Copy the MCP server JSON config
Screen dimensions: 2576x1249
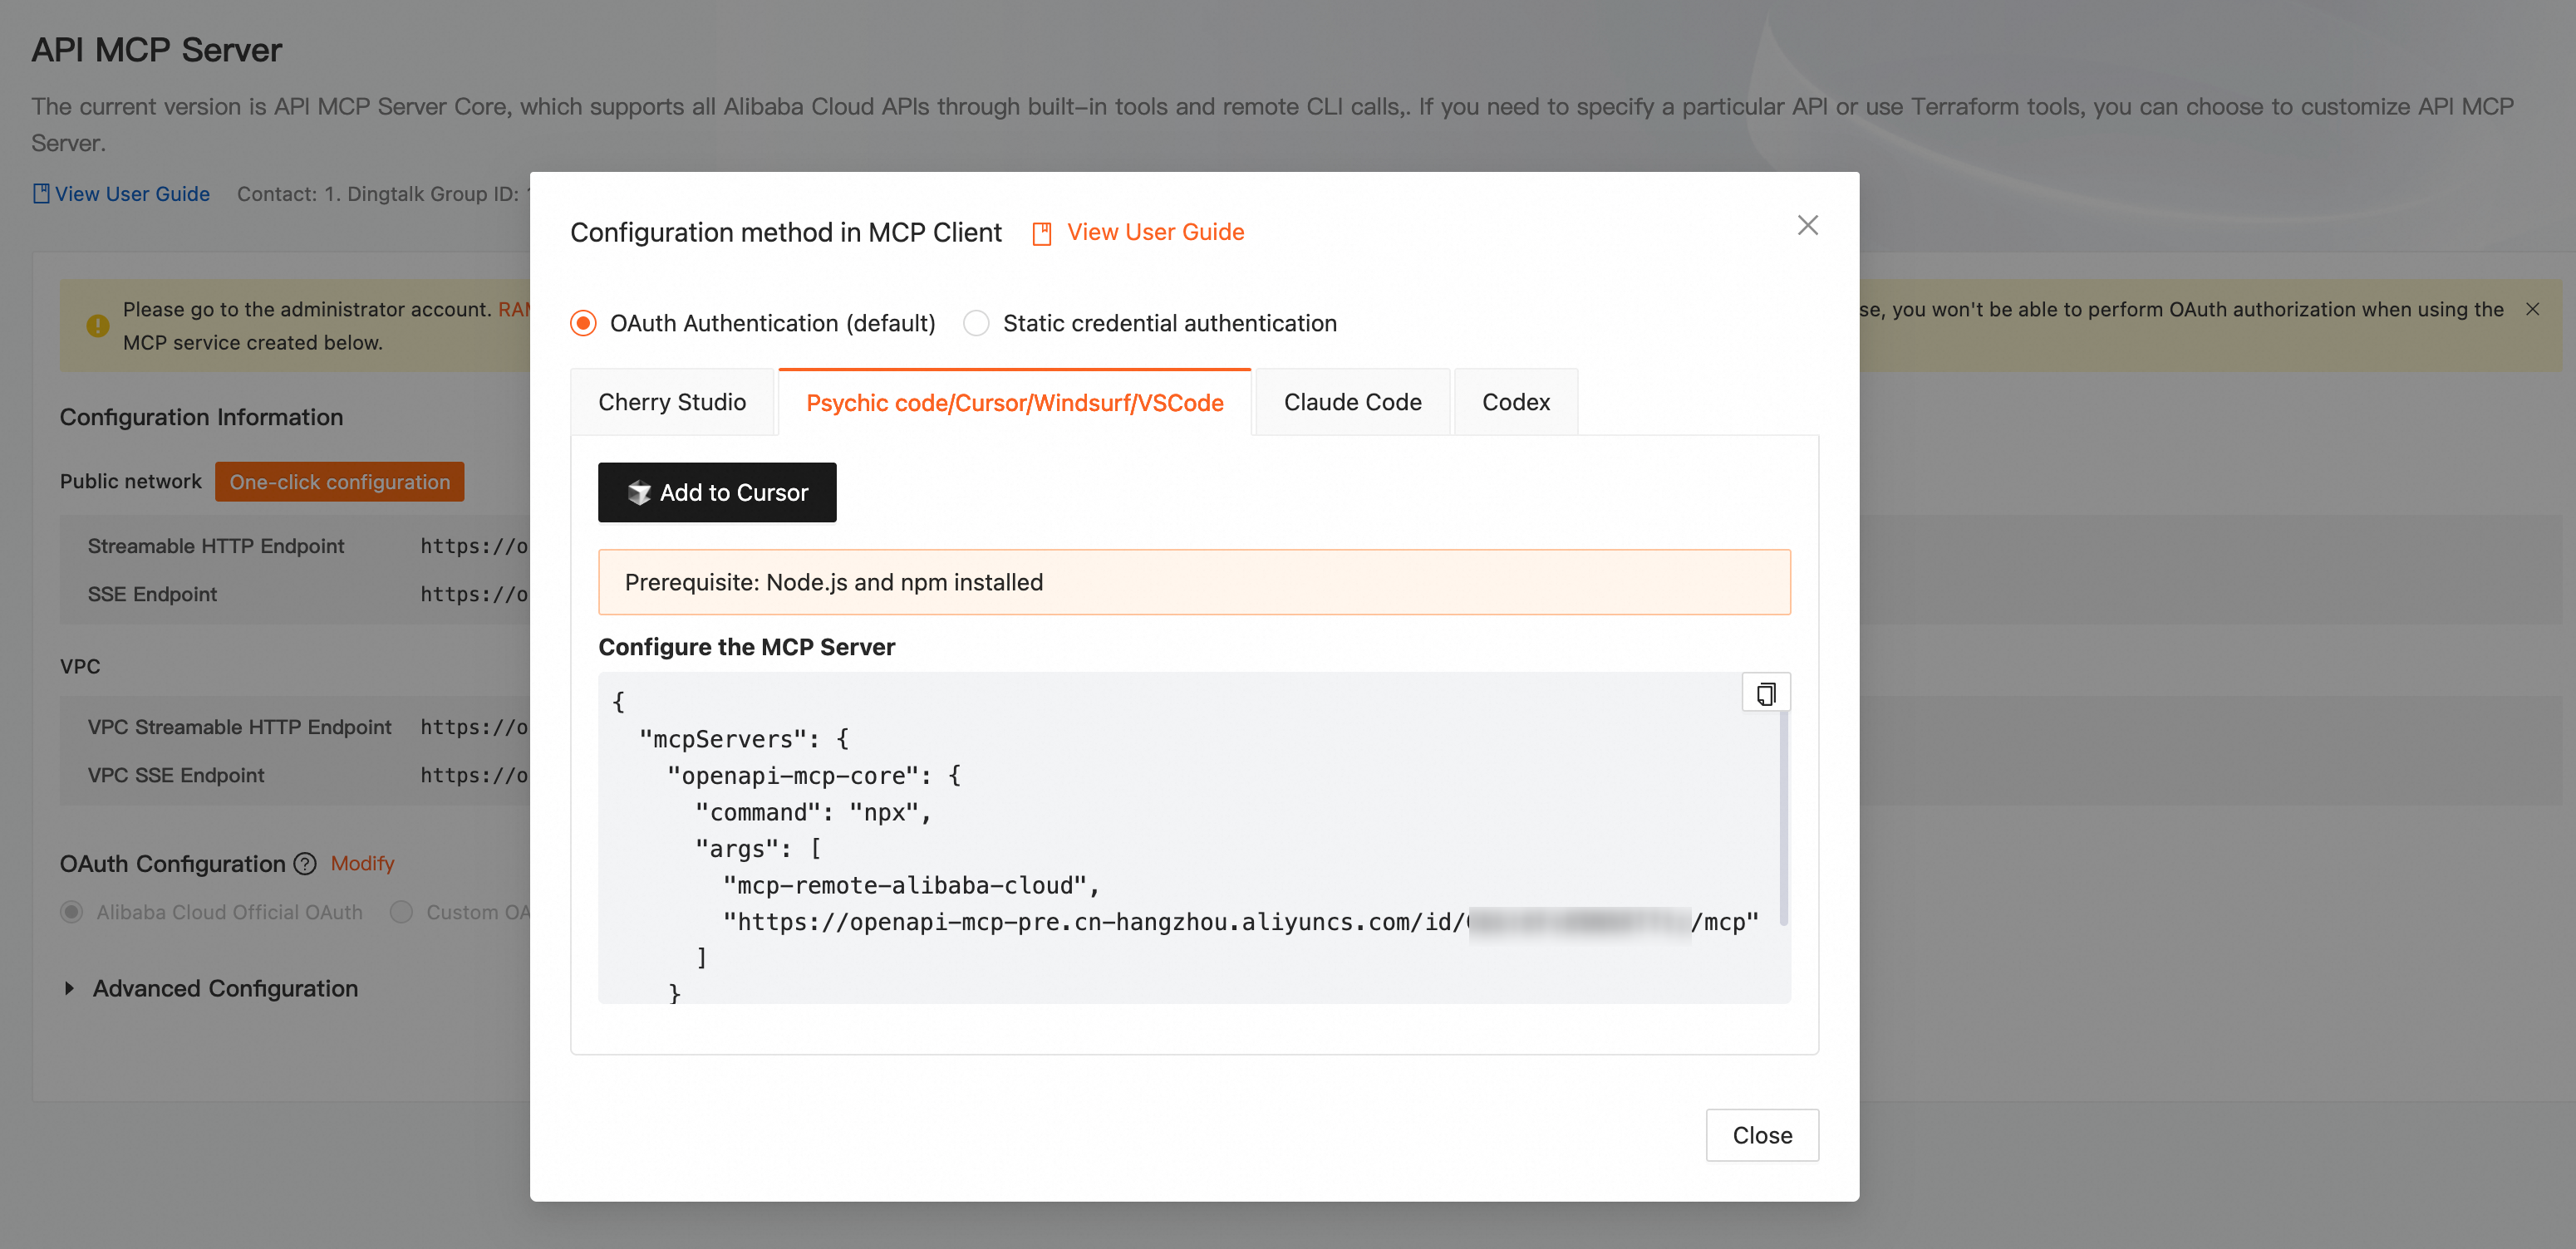pos(1766,693)
